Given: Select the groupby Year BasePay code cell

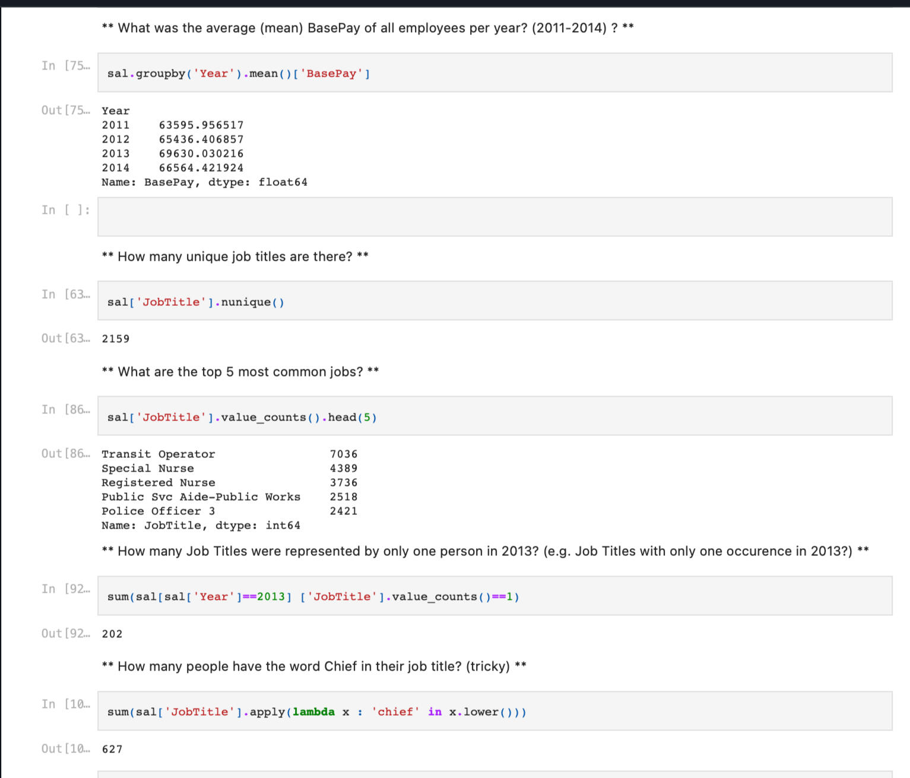Looking at the screenshot, I should [x=494, y=73].
